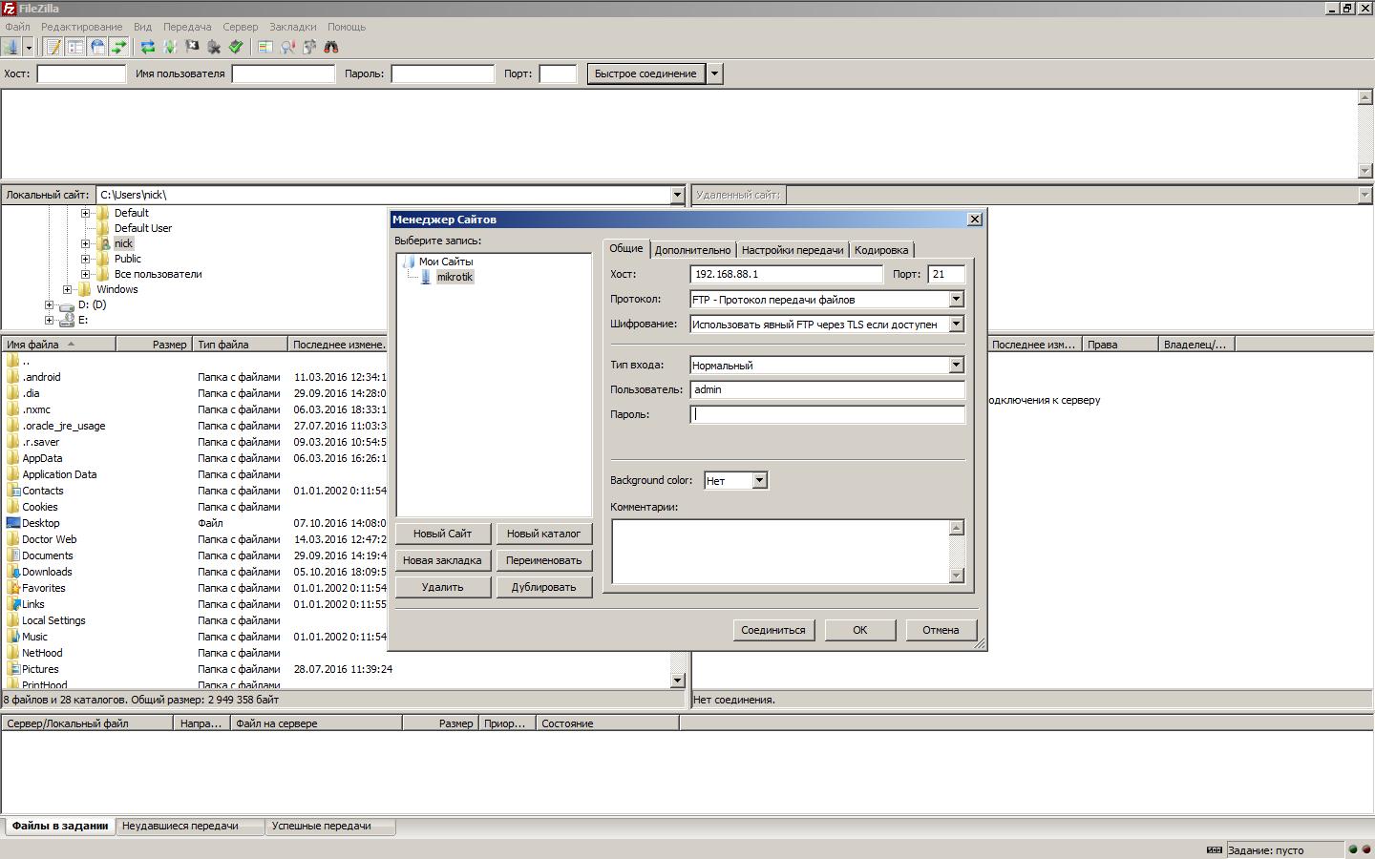Toggle the synchronized browsing icon
The image size is (1375, 859).
pyautogui.click(x=309, y=47)
